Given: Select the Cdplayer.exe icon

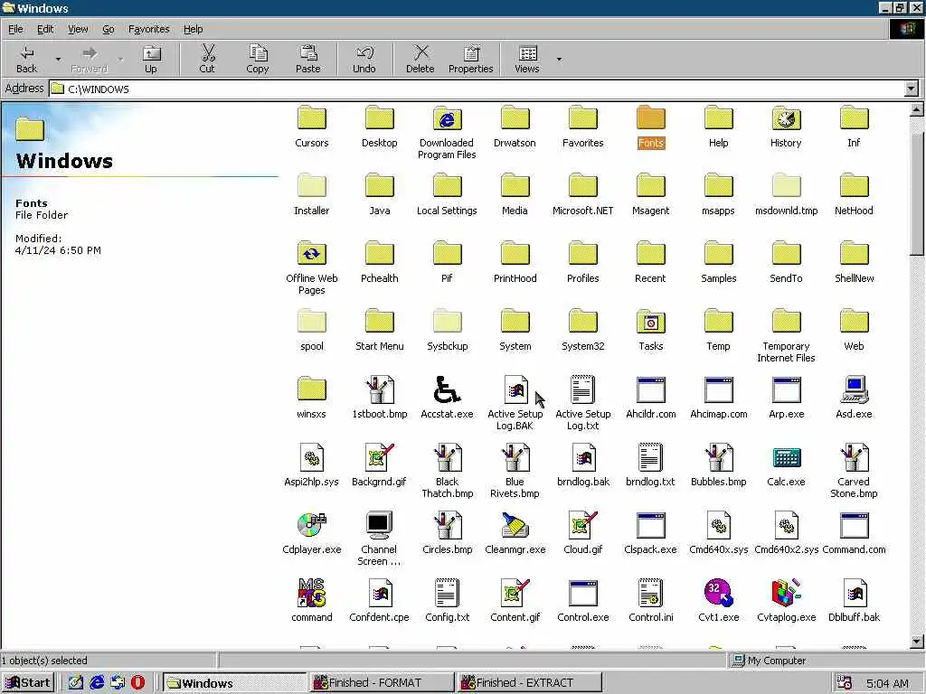Looking at the screenshot, I should click(x=311, y=525).
